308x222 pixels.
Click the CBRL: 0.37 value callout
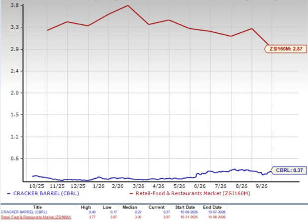[289, 170]
